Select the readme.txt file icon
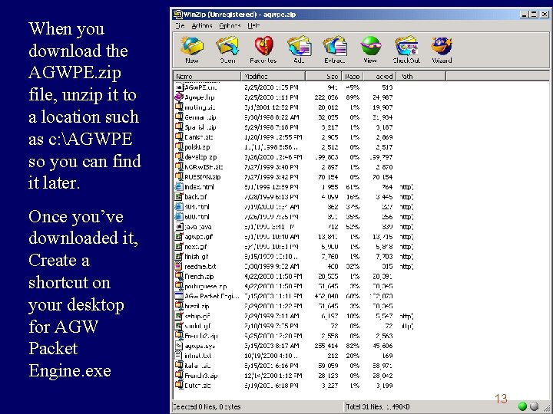This screenshot has height=414, width=553. [x=179, y=266]
